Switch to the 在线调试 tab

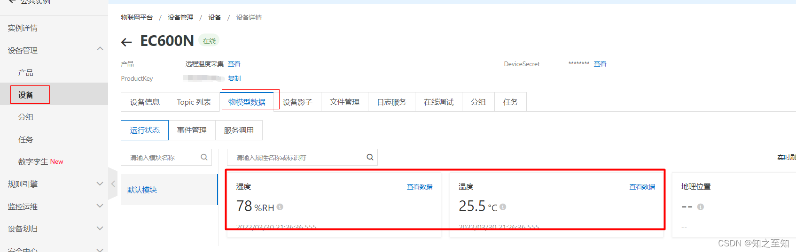(438, 102)
